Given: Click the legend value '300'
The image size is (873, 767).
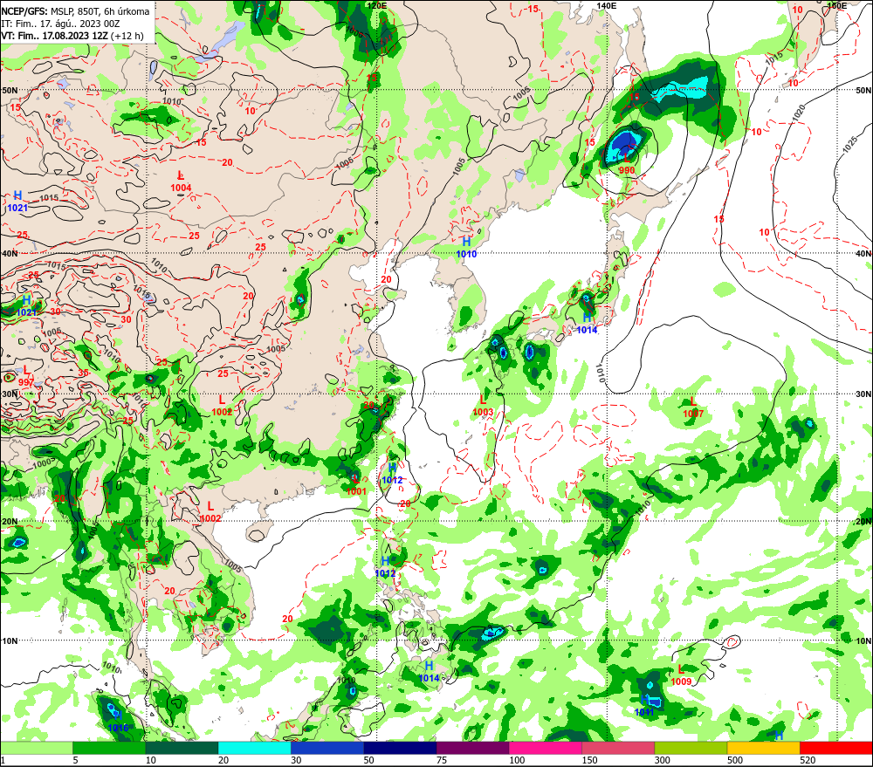Looking at the screenshot, I should pos(663,760).
